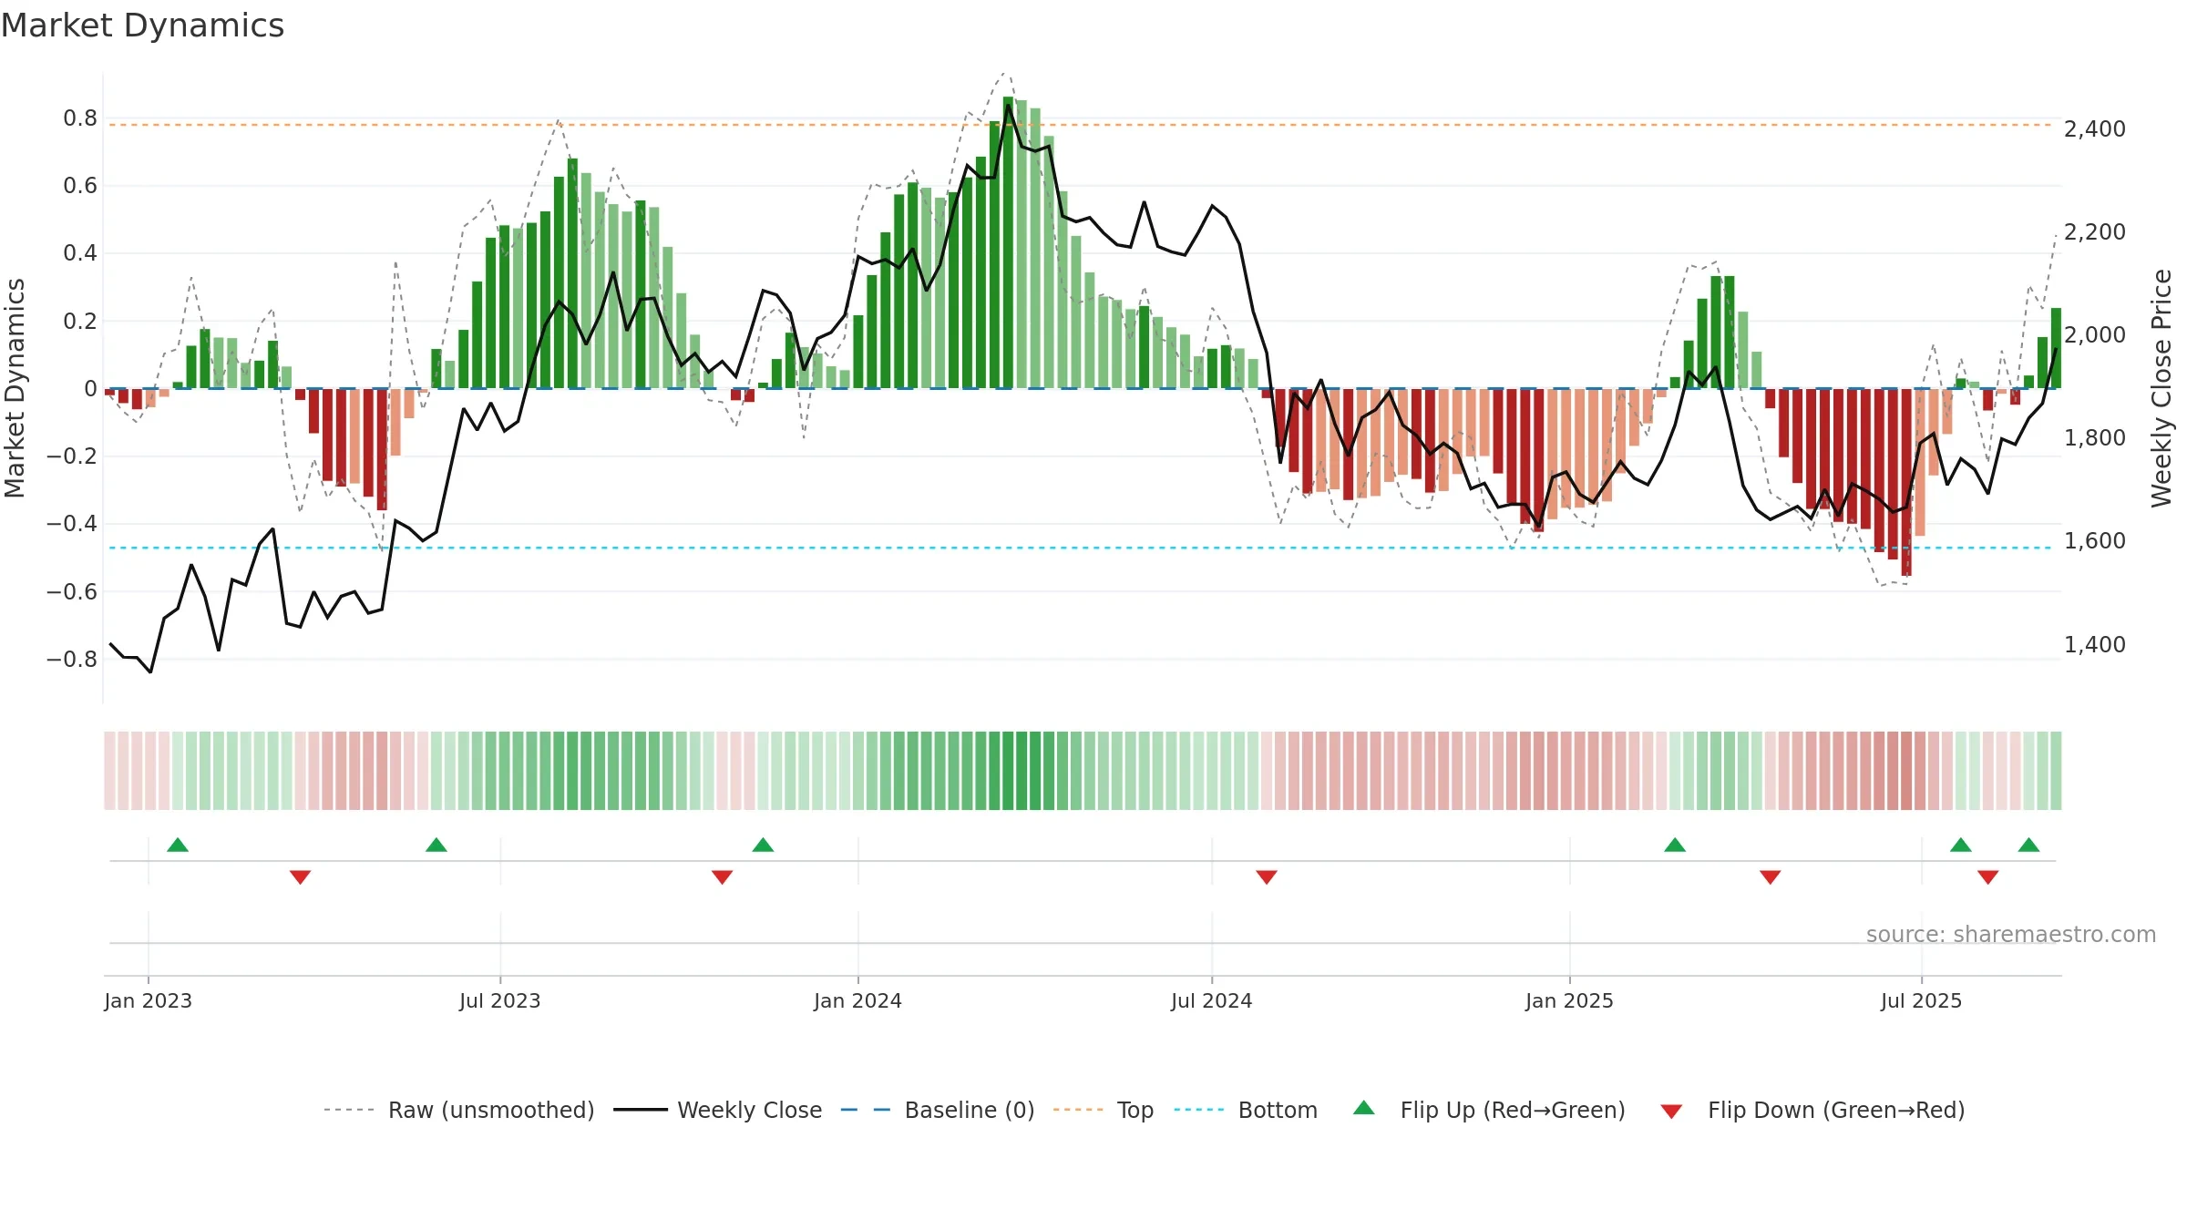The height and width of the screenshot is (1230, 2187).
Task: Toggle the Weekly Close legend entry
Action: pos(718,1110)
